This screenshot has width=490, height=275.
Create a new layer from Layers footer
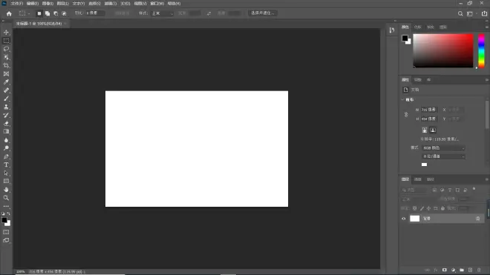(470, 270)
